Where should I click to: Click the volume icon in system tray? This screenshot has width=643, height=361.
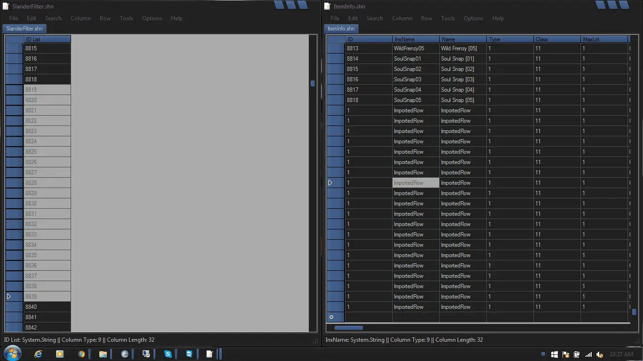point(600,354)
